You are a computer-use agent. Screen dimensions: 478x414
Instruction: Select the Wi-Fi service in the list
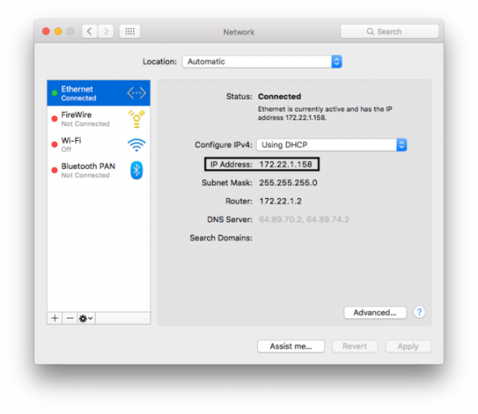99,144
